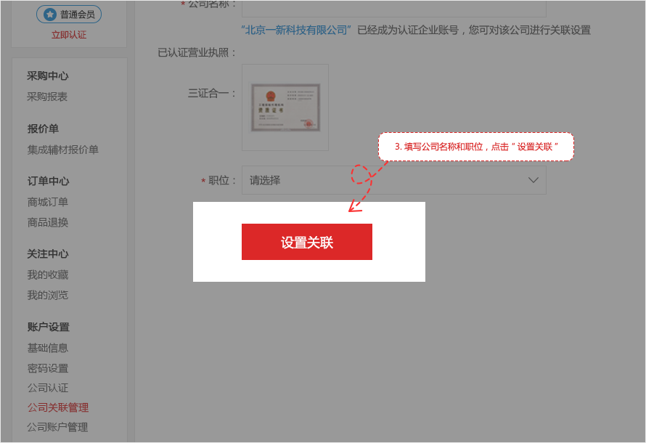Screen dimensions: 646x443
Task: Open 我的收藏 in the sidebar
Action: [x=47, y=275]
